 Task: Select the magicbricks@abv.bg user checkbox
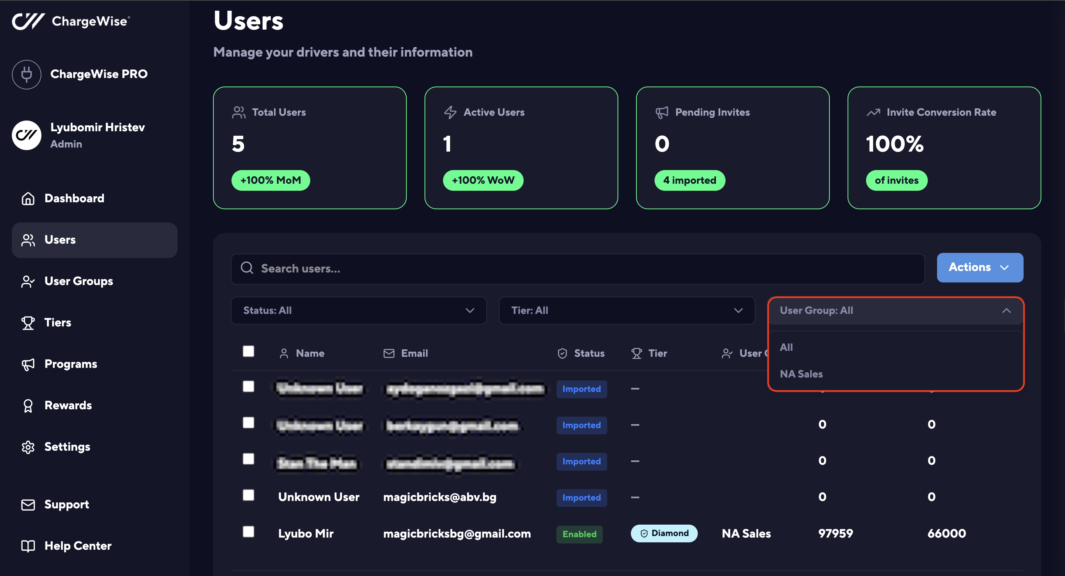coord(248,495)
